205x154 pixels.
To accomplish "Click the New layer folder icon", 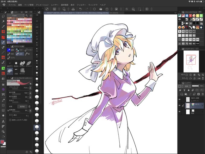I will point(186,94).
